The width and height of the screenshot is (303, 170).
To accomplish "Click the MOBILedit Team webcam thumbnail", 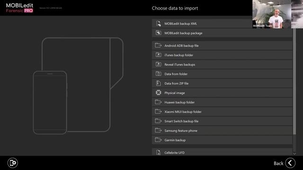I will click(x=277, y=14).
